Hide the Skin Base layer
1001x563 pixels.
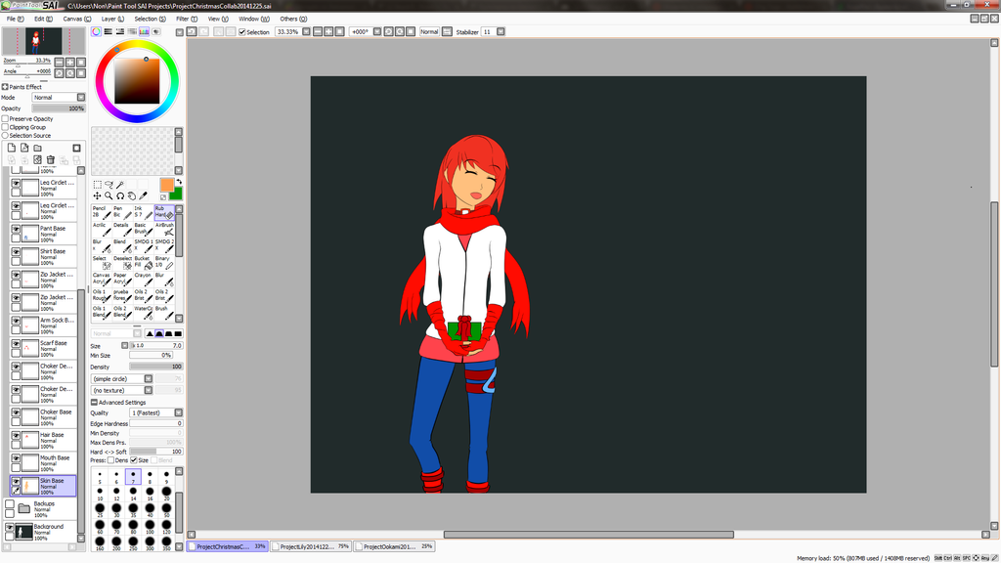click(16, 483)
